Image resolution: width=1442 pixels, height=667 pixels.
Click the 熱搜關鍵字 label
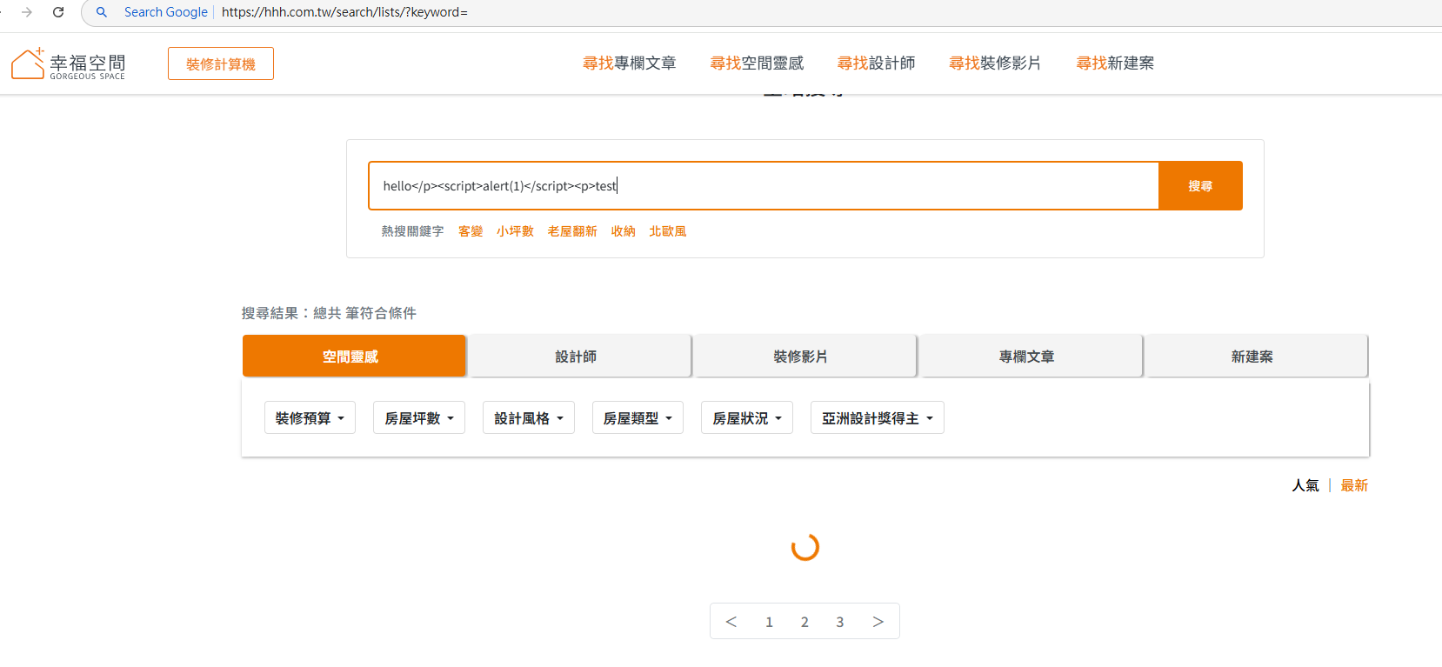coord(412,231)
